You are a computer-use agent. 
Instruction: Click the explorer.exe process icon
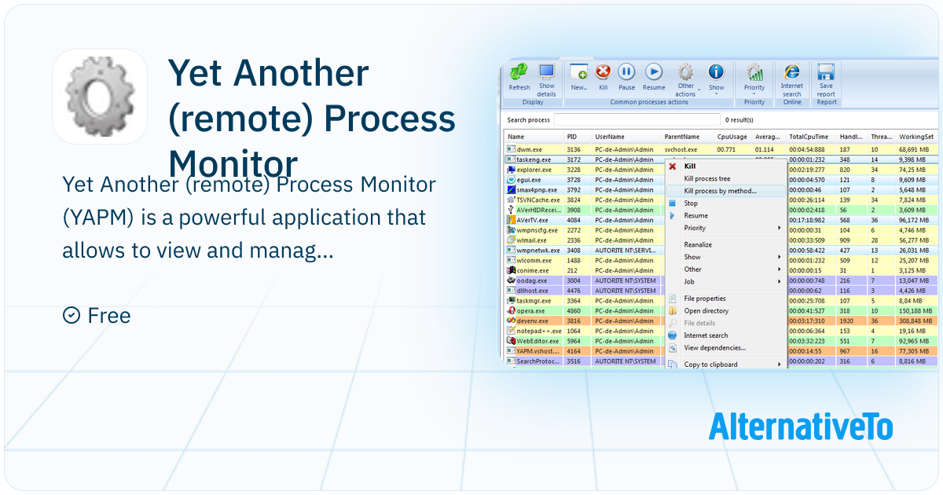(511, 170)
